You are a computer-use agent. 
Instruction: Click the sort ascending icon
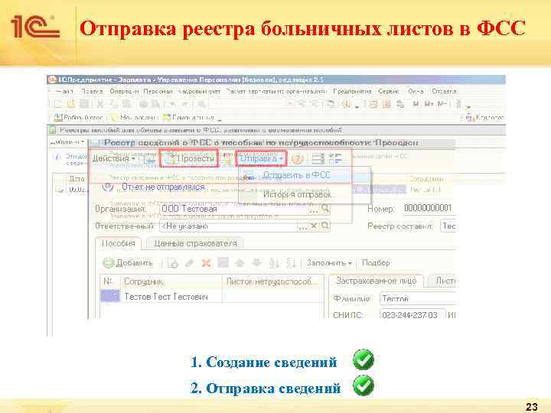click(274, 262)
